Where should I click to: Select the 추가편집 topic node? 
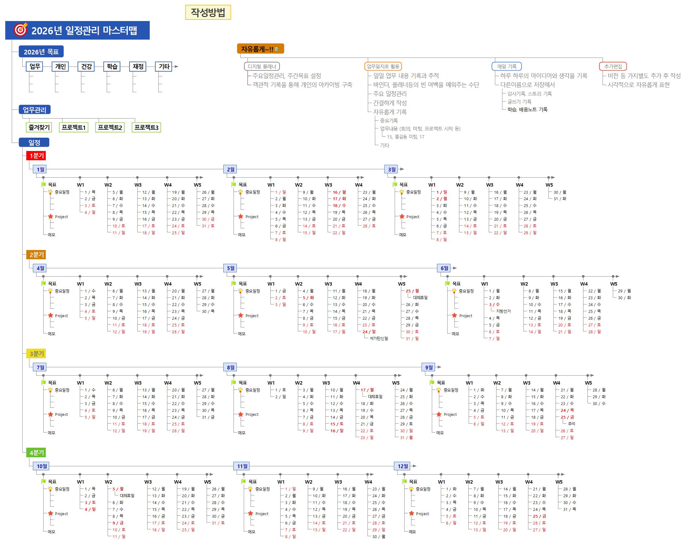coord(612,67)
